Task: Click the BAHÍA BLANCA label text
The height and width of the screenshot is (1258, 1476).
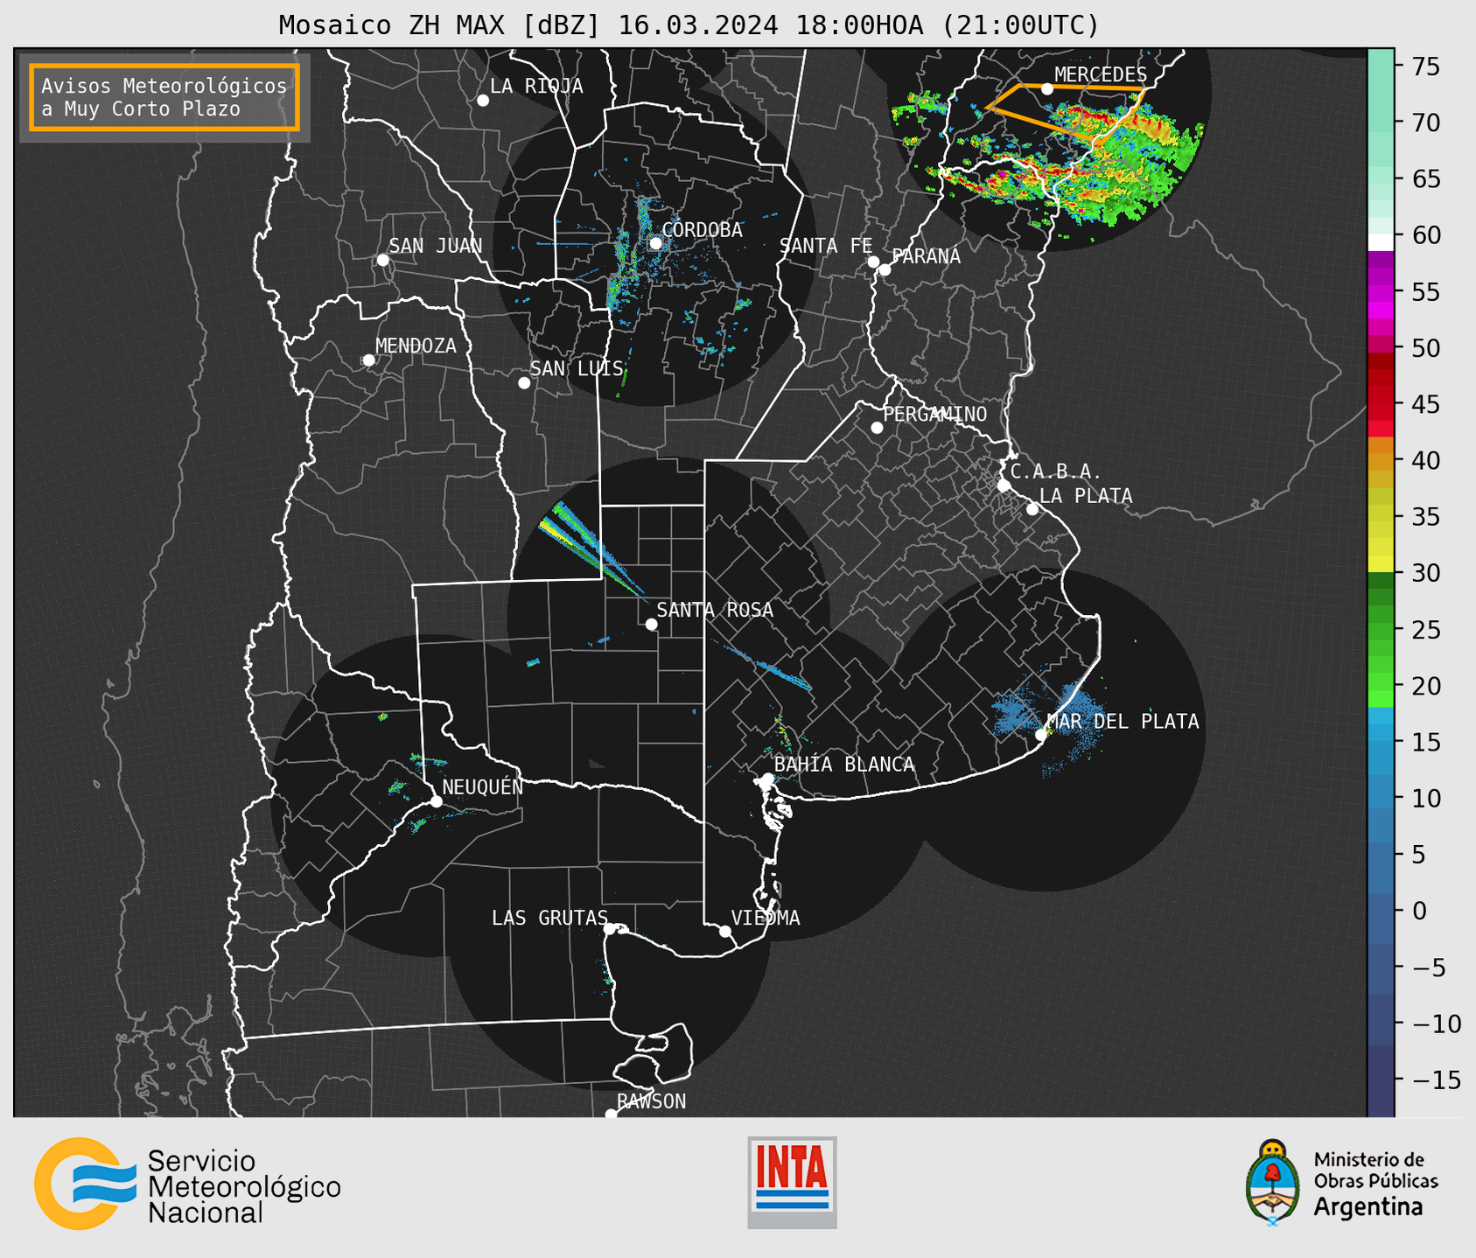Action: [844, 765]
